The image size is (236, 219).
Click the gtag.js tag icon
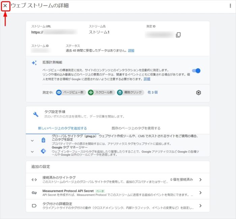43,140
